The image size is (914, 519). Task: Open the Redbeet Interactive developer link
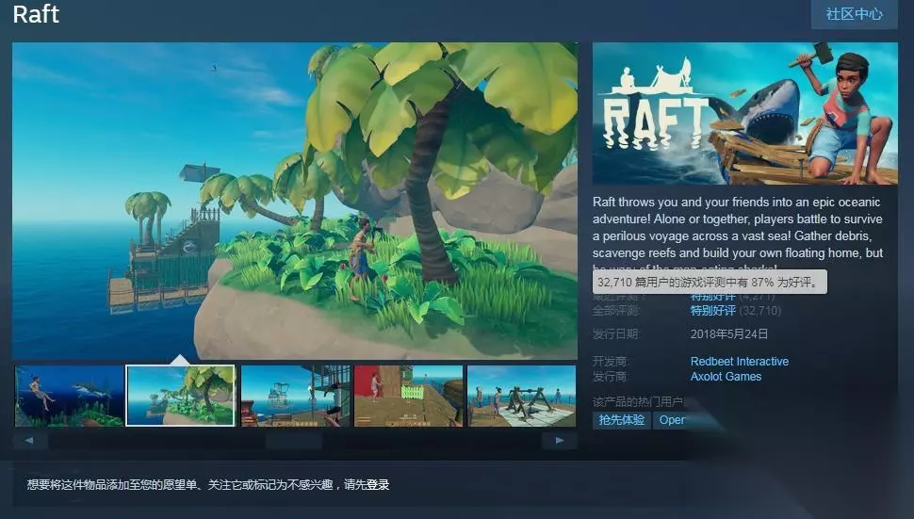[739, 361]
